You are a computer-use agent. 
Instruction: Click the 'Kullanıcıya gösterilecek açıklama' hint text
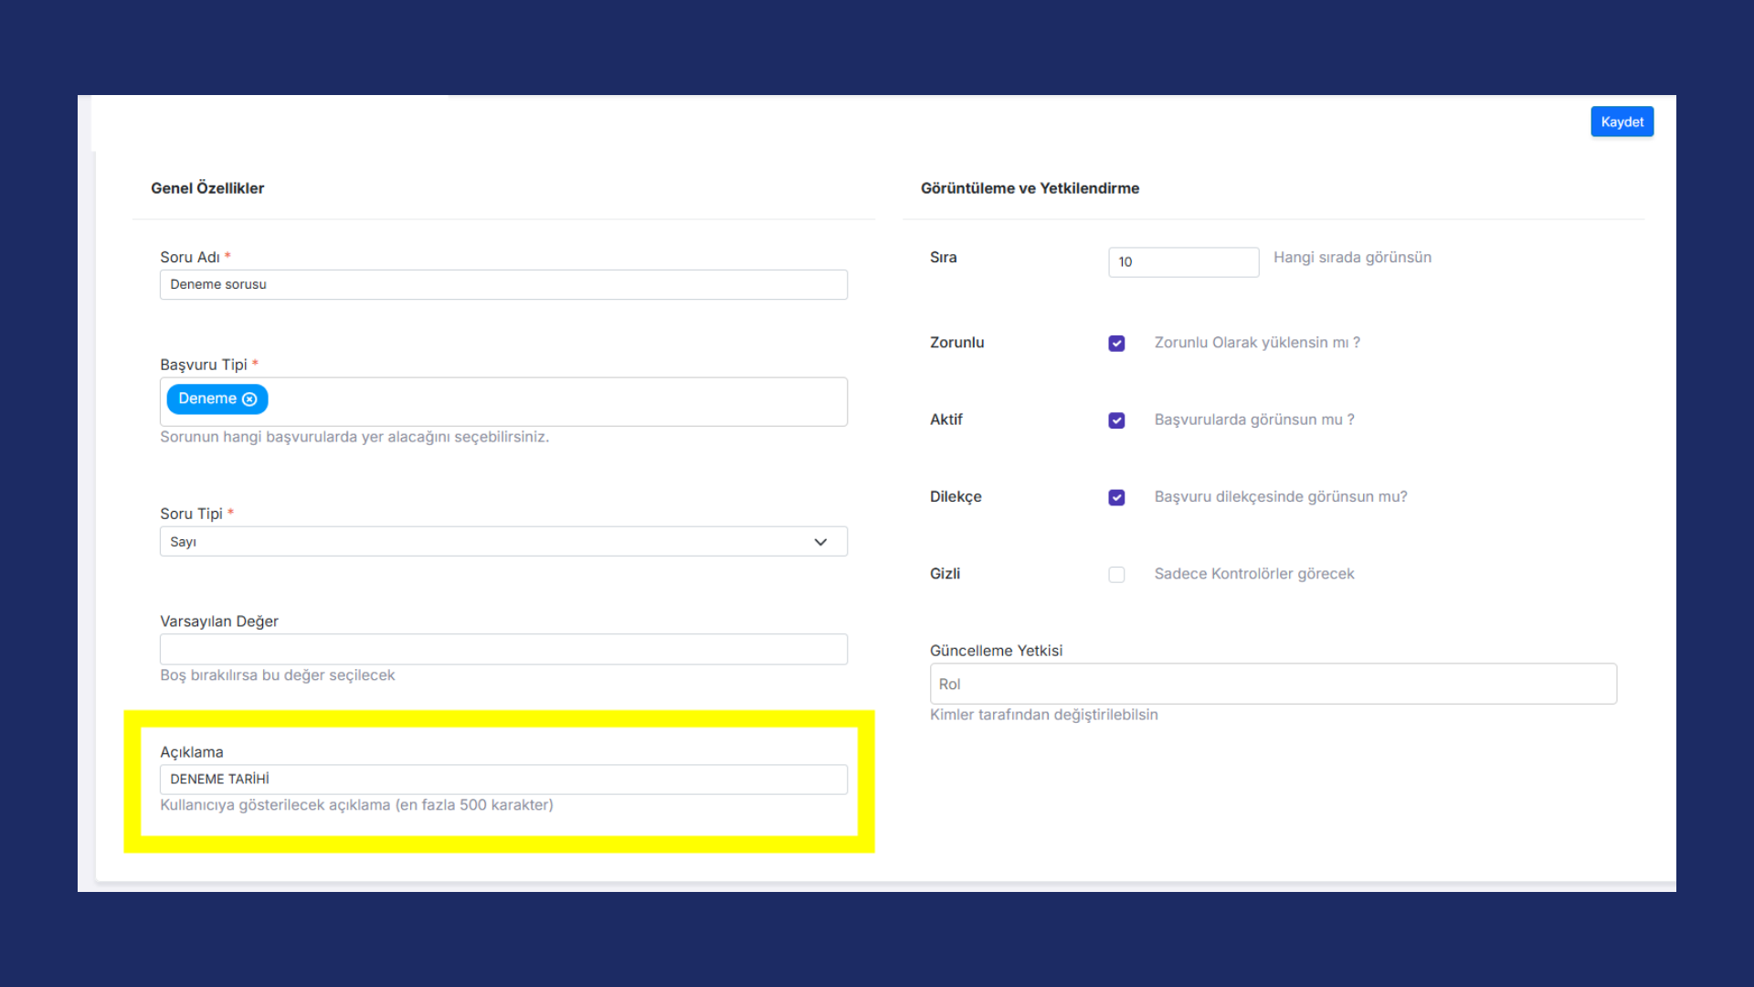click(356, 805)
